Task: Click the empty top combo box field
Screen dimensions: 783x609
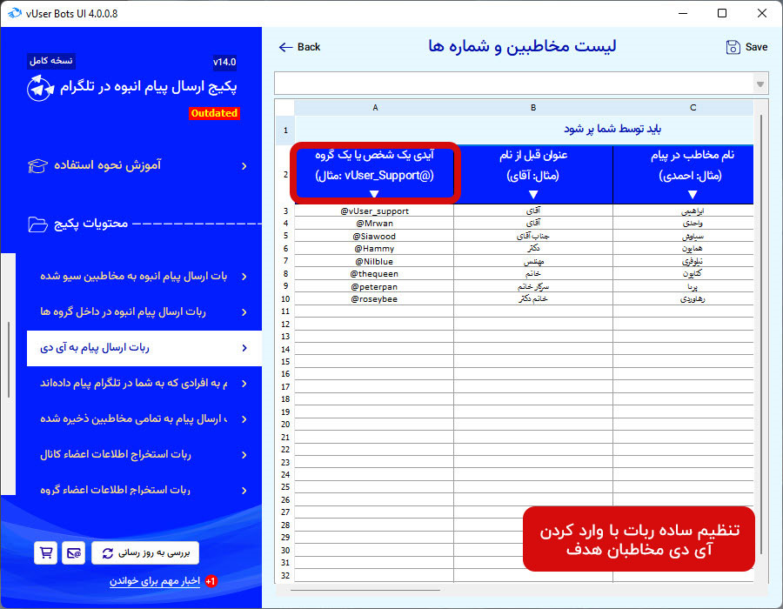Action: 514,84
